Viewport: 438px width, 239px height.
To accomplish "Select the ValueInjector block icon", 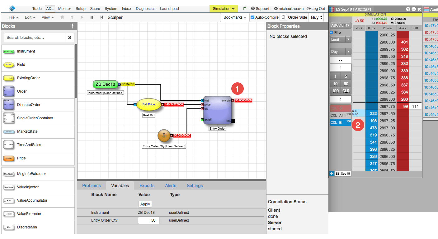I will tap(9, 187).
